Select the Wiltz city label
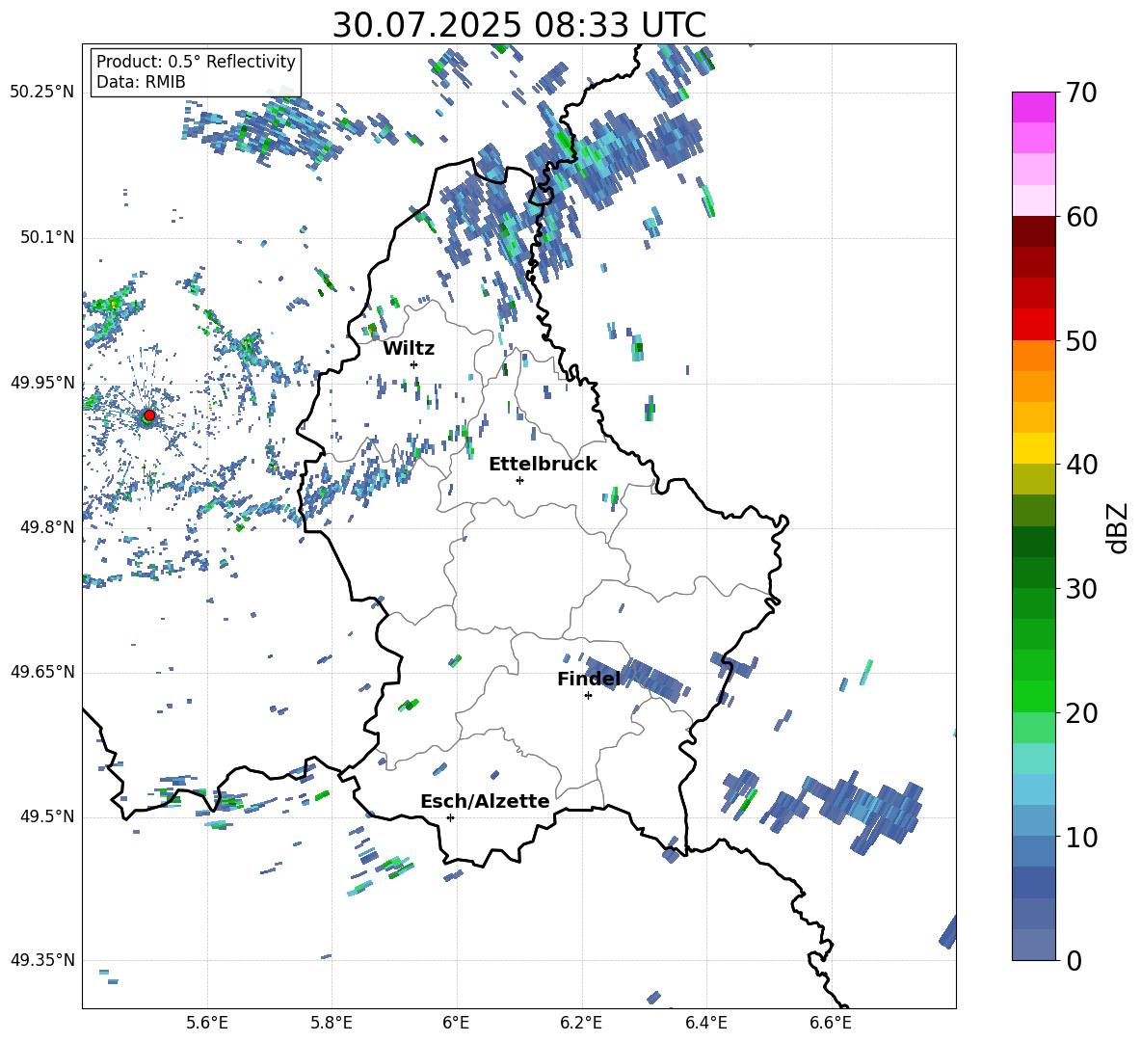This screenshot has width=1141, height=1042. 409,349
